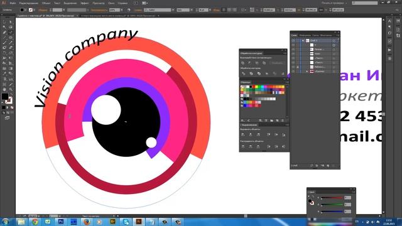Open the stroke color dropdown in control bar
The height and width of the screenshot is (226, 402).
(35, 10)
